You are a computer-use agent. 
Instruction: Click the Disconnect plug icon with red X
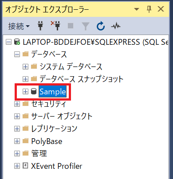[55, 26]
